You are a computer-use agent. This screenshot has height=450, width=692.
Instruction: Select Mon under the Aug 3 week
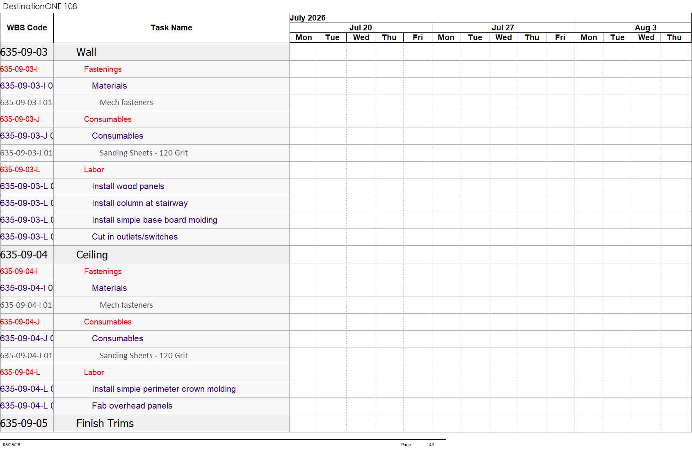tap(589, 38)
